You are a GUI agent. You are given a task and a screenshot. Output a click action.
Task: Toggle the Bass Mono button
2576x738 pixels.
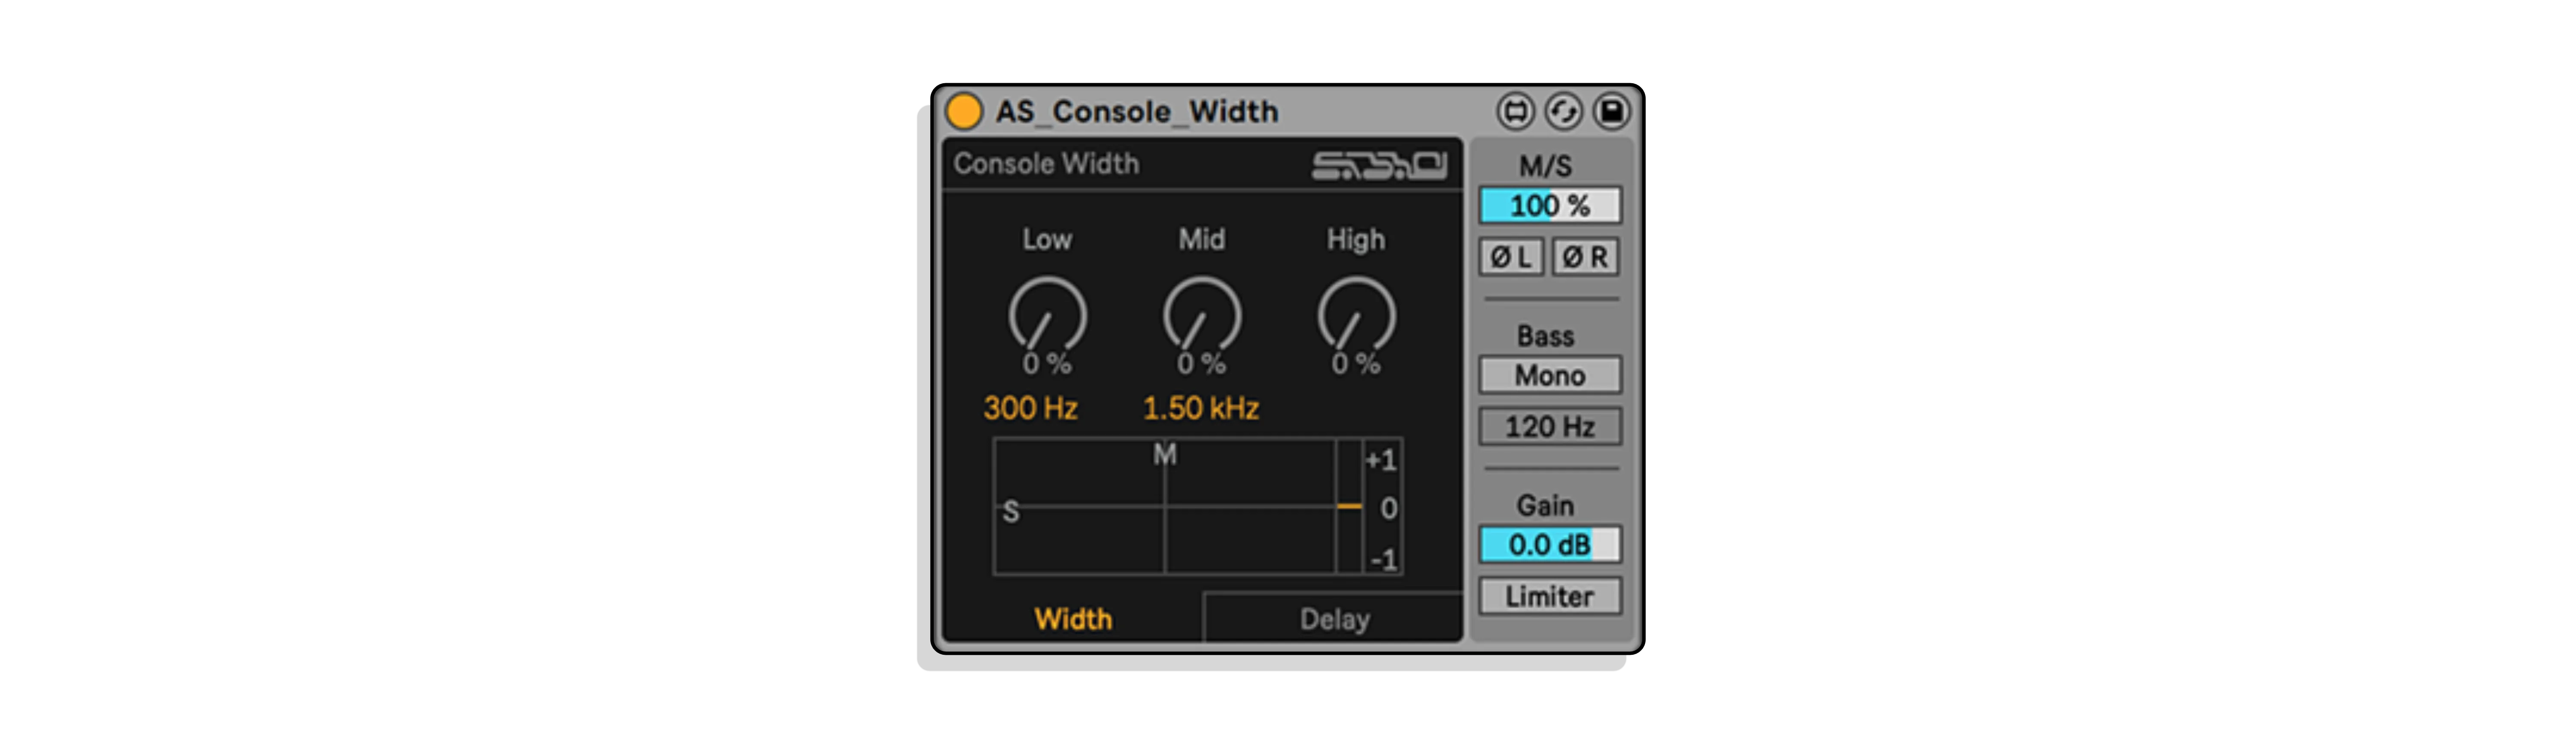tap(1550, 375)
